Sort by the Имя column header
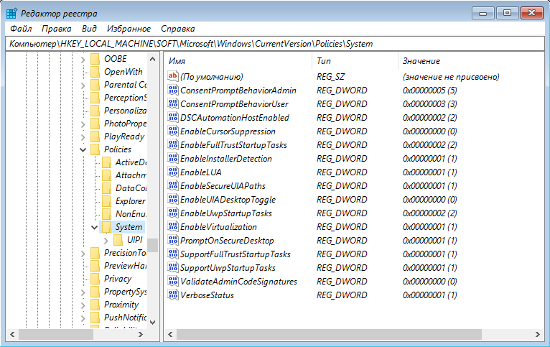The image size is (550, 347). click(237, 61)
